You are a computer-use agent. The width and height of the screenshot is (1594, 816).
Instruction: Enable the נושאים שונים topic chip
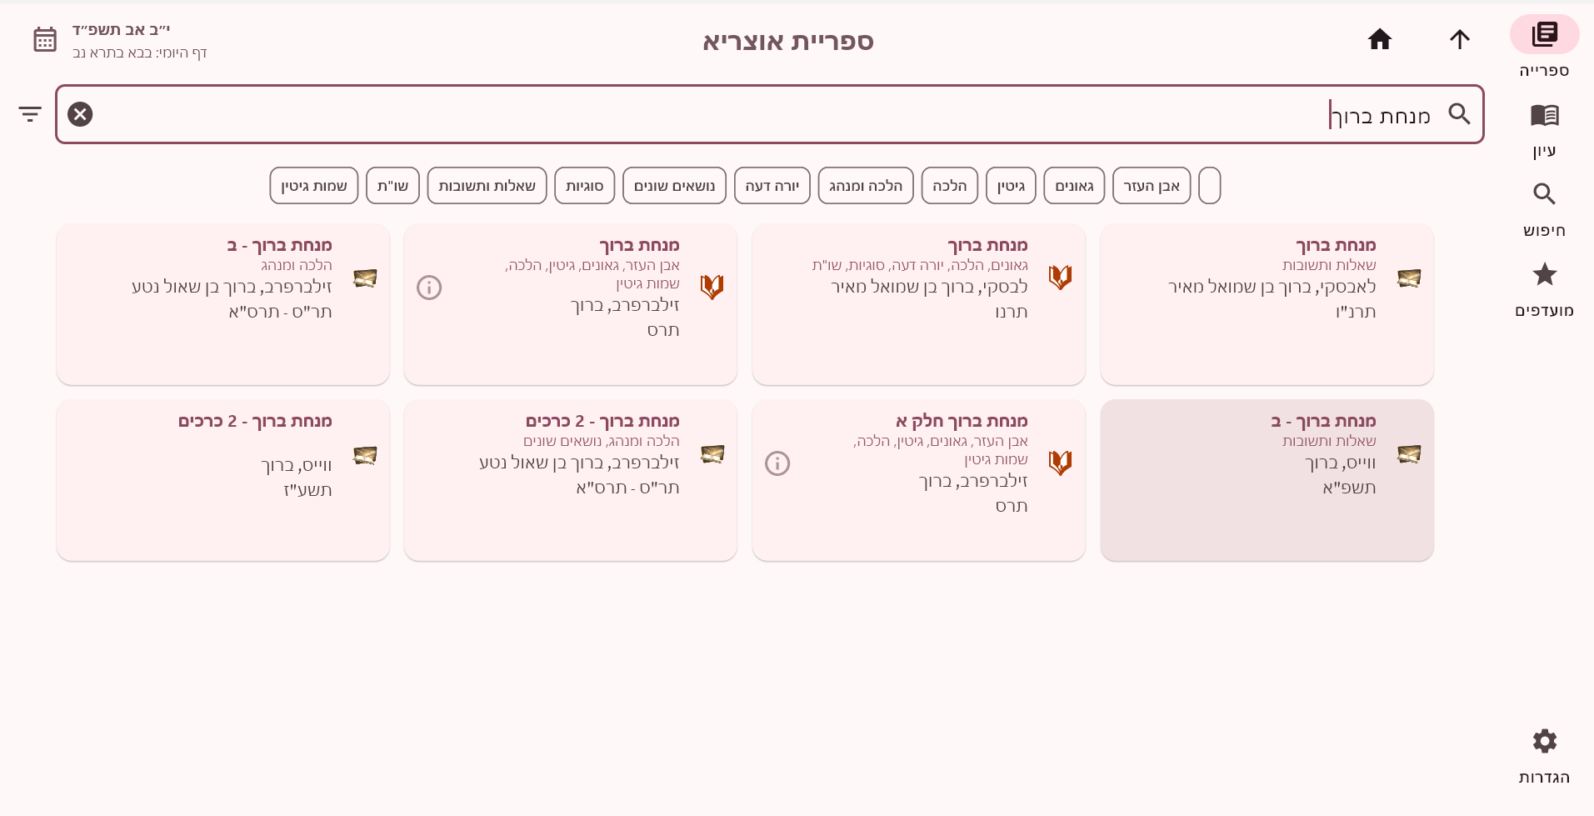click(674, 186)
